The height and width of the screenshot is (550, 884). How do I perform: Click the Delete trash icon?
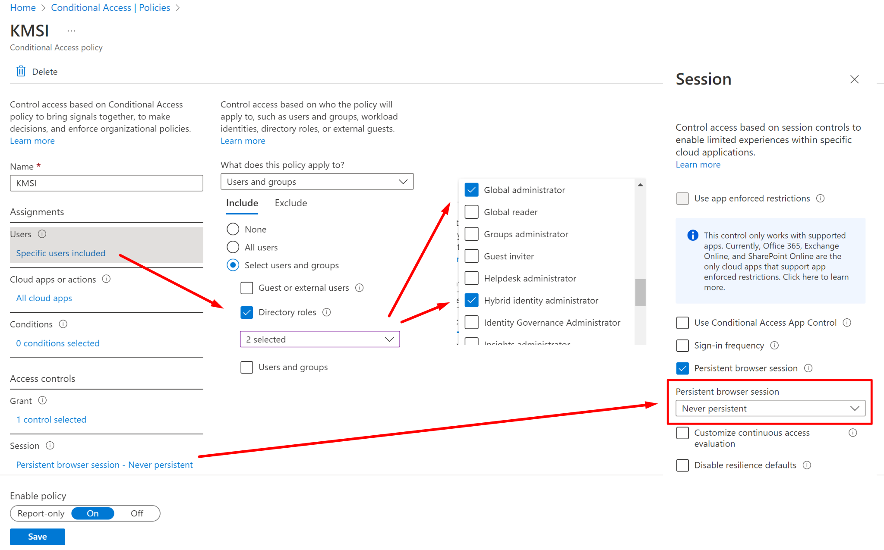point(21,71)
